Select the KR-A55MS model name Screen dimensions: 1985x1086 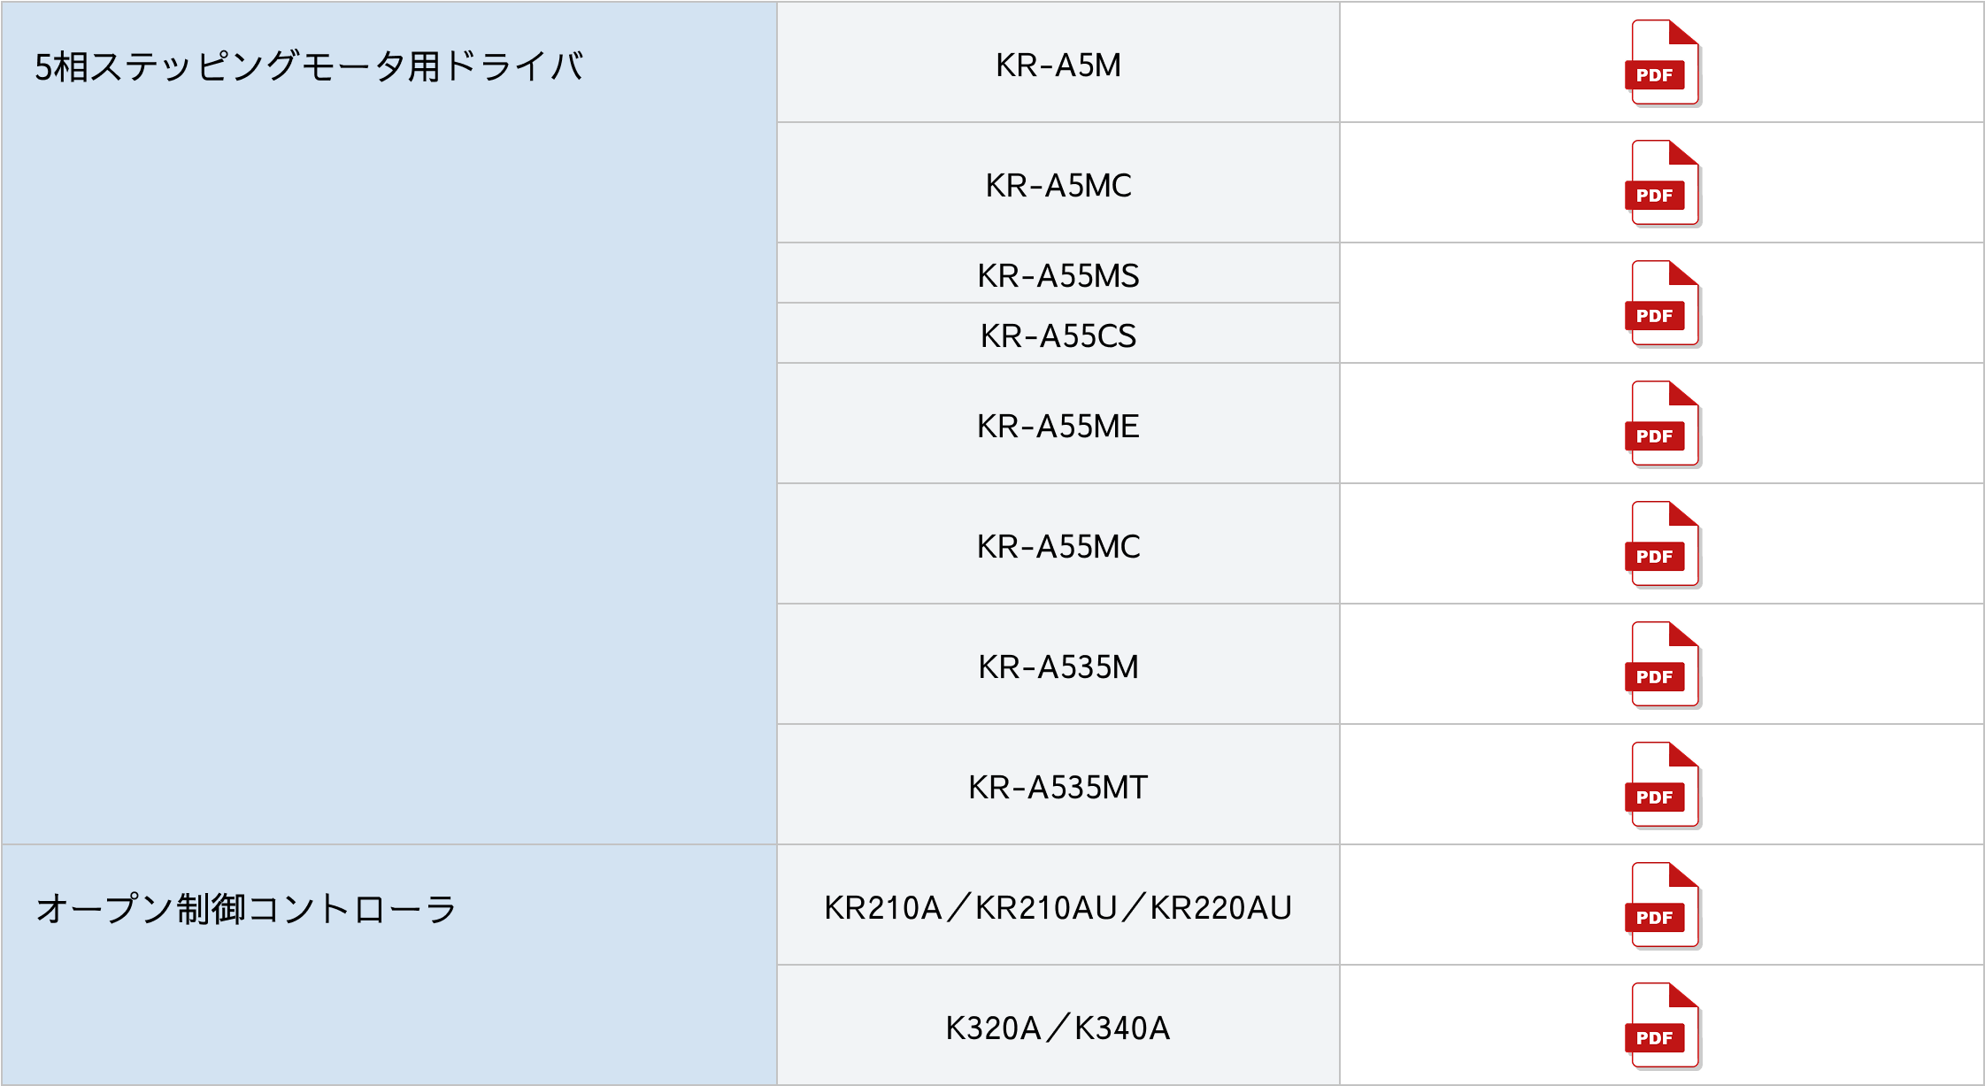[1058, 276]
